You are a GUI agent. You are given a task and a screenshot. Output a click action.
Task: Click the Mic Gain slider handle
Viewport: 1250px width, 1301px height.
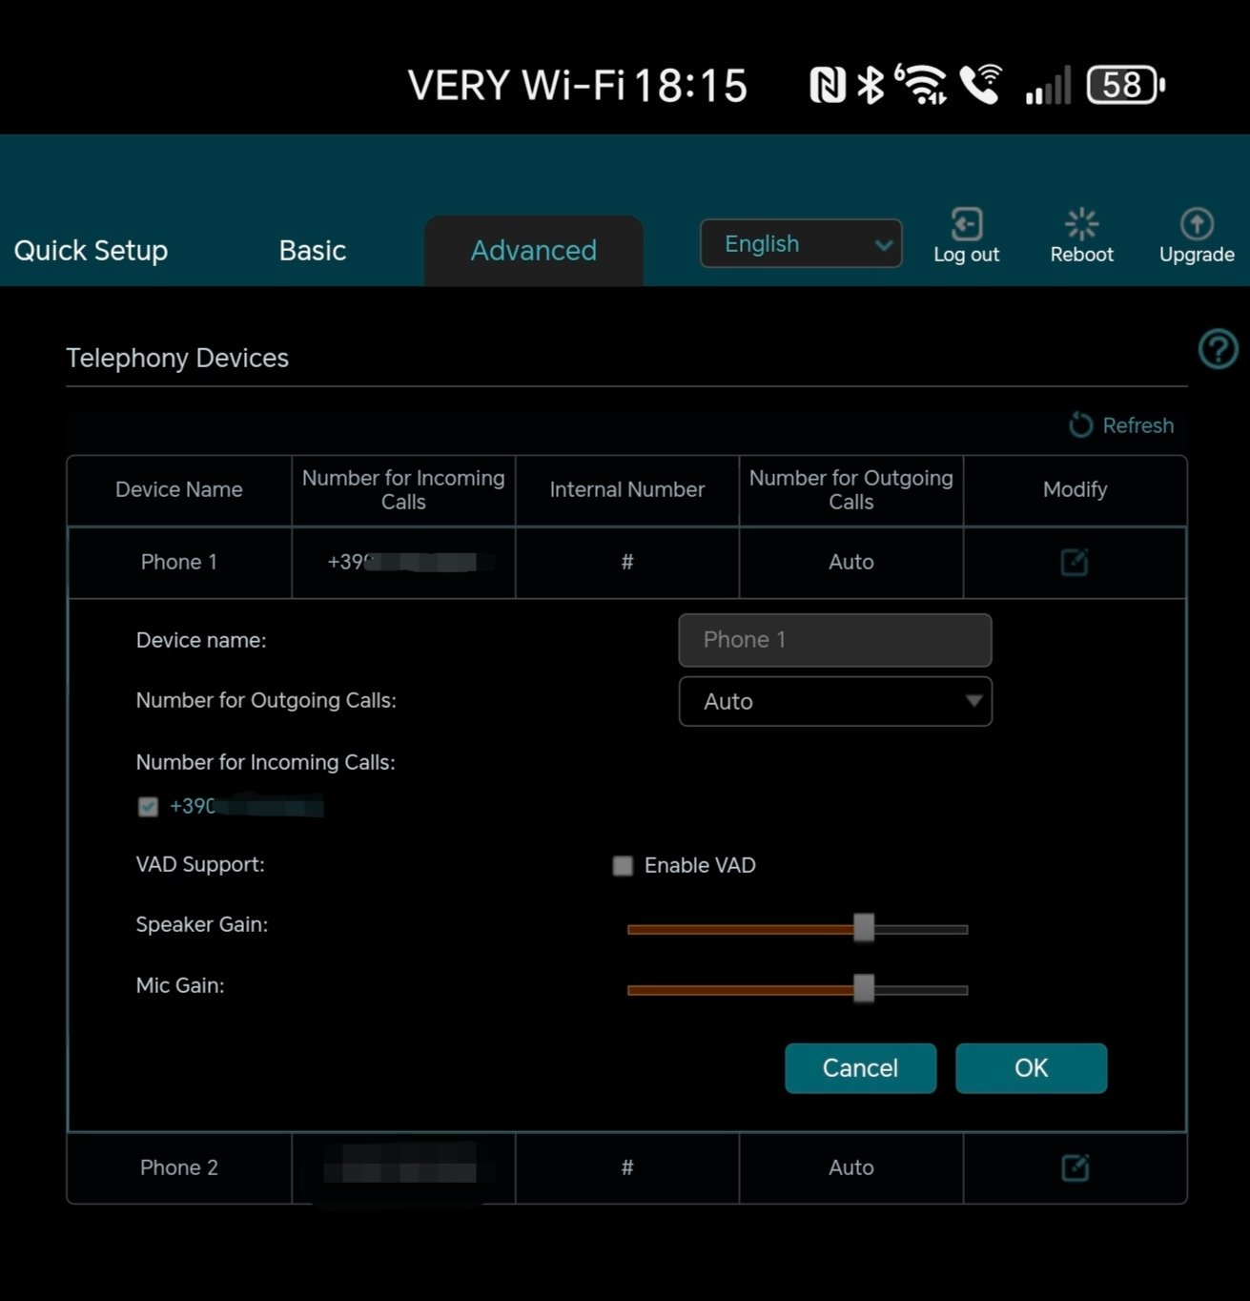pyautogui.click(x=864, y=989)
